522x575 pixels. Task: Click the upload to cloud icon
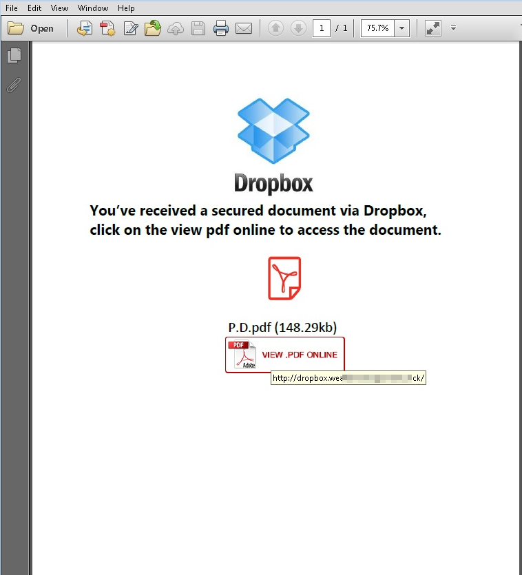tap(176, 28)
